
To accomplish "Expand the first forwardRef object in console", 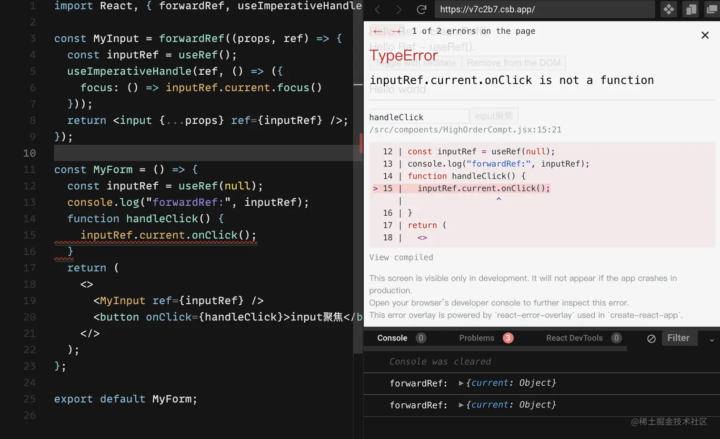I will tap(461, 383).
